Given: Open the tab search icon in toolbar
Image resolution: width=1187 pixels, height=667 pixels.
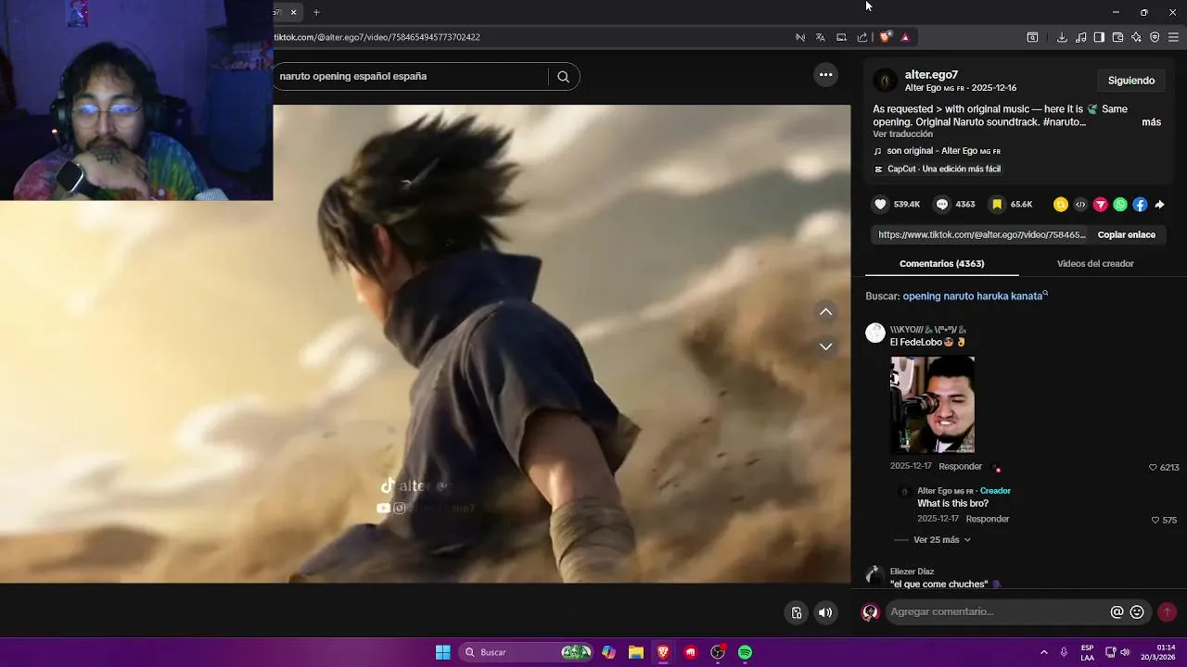Looking at the screenshot, I should (x=1032, y=37).
